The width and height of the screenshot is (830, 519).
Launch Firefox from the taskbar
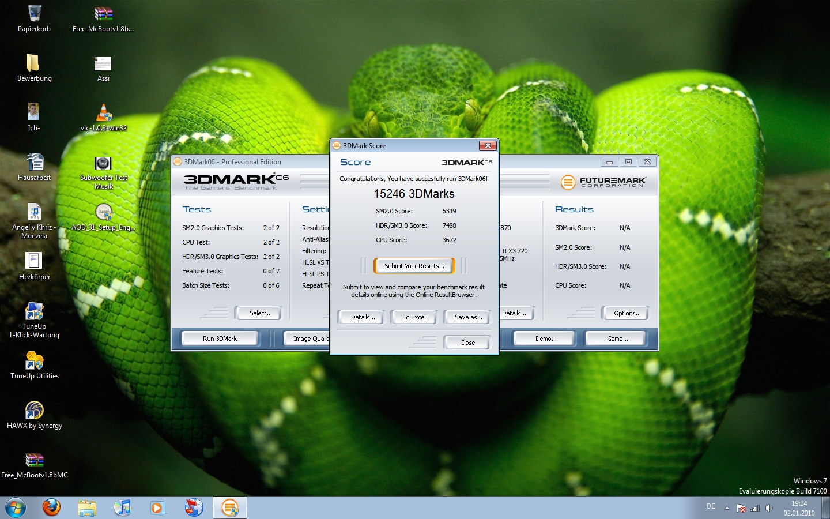pos(51,507)
